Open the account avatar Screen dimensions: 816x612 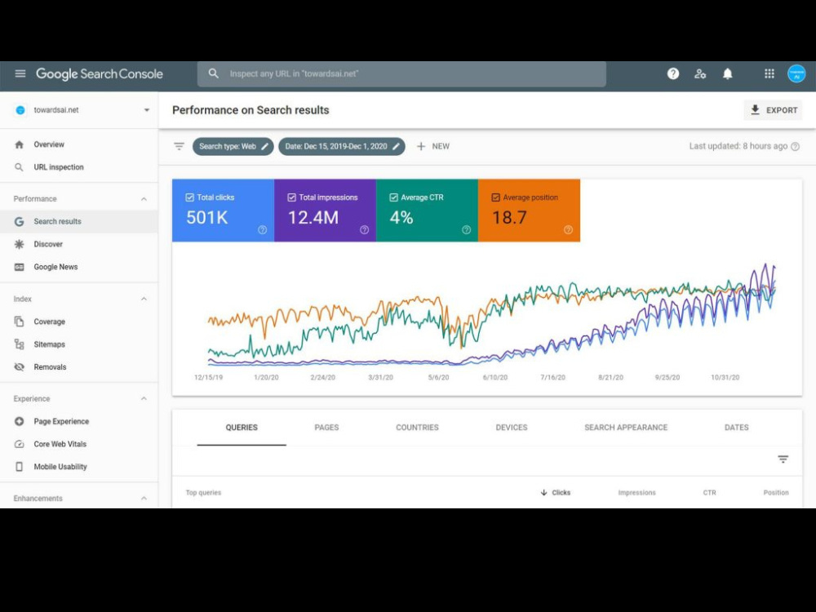(x=796, y=74)
